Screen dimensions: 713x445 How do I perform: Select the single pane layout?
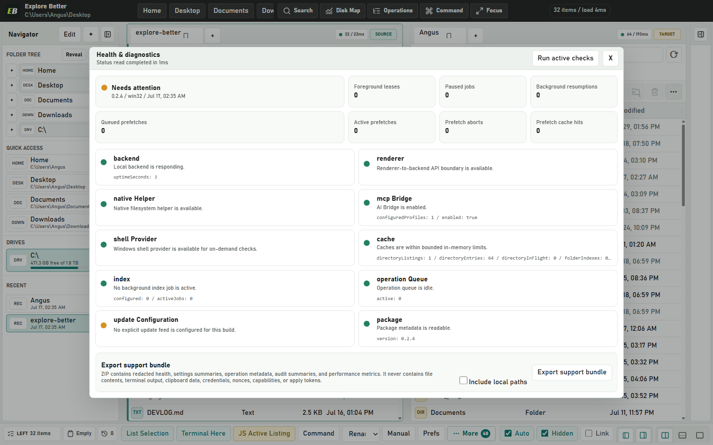point(700,435)
